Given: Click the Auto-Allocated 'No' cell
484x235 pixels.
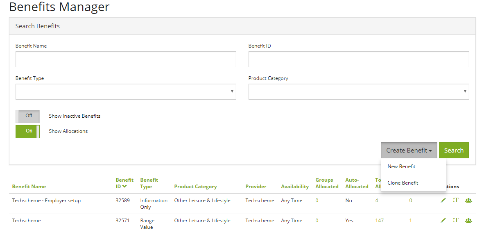Looking at the screenshot, I should pos(349,201).
